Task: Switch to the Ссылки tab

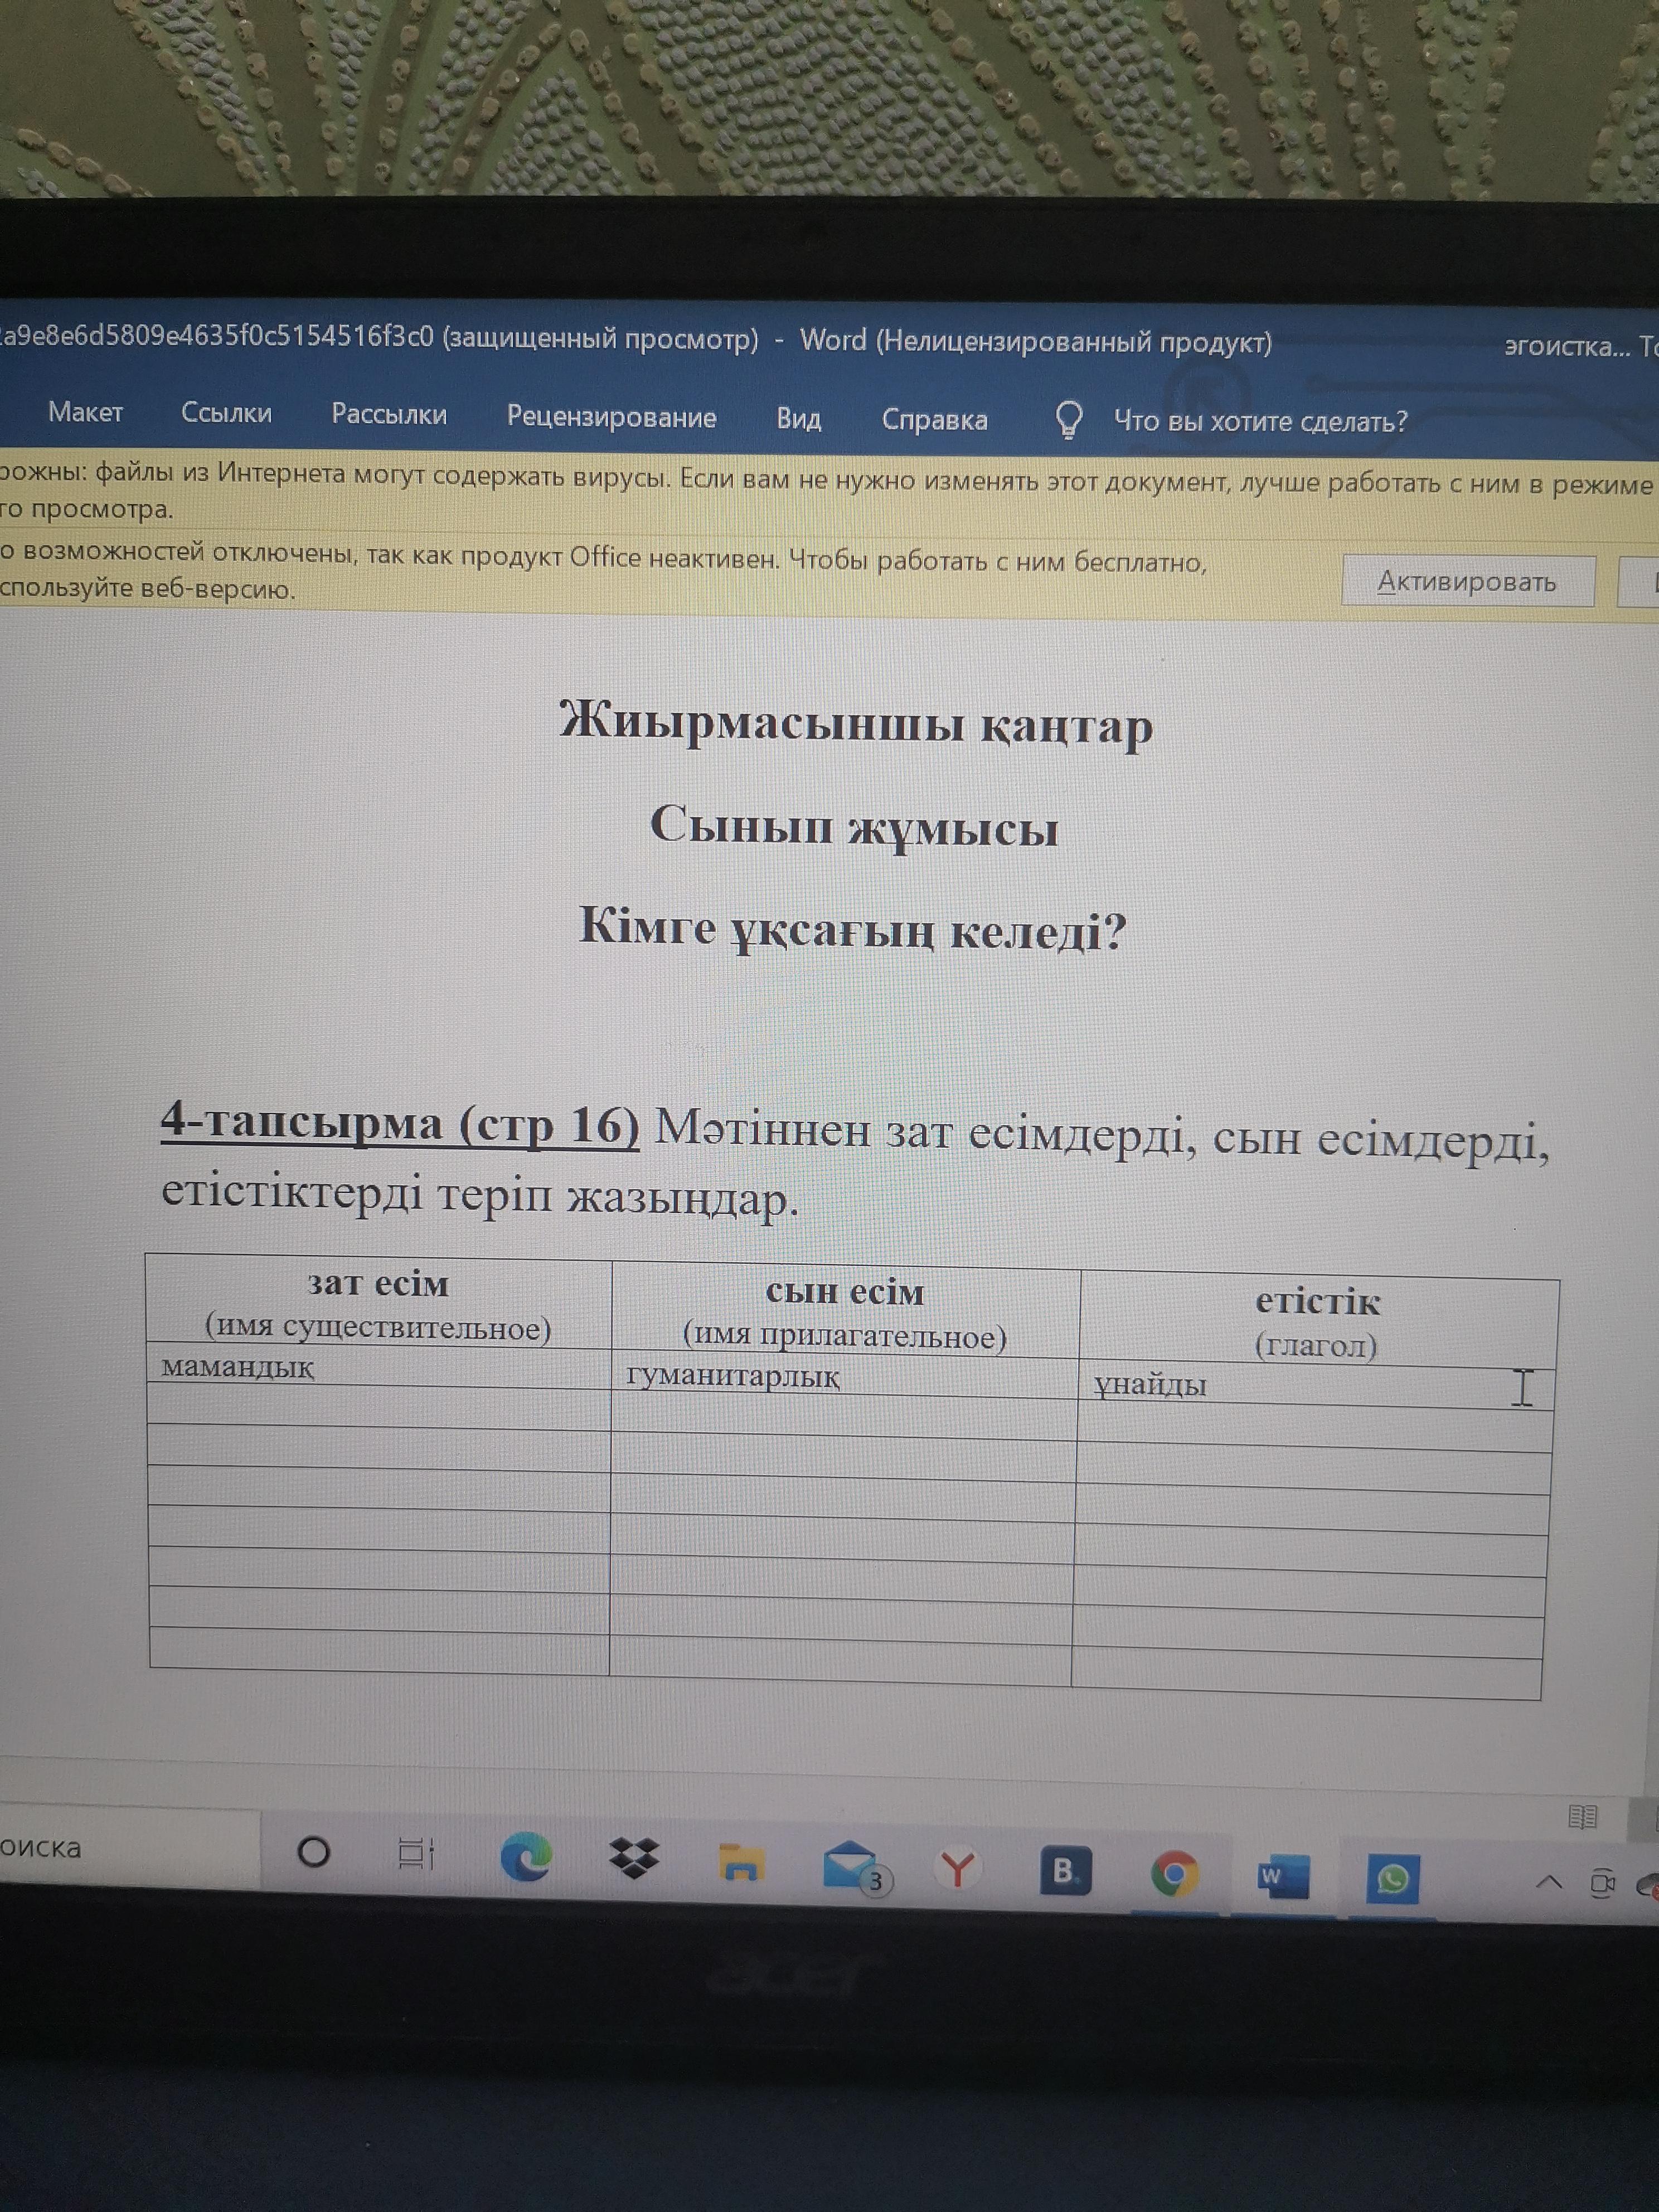Action: pyautogui.click(x=226, y=413)
